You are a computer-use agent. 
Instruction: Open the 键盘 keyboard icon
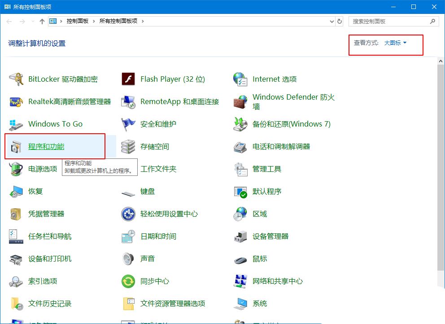(x=128, y=194)
